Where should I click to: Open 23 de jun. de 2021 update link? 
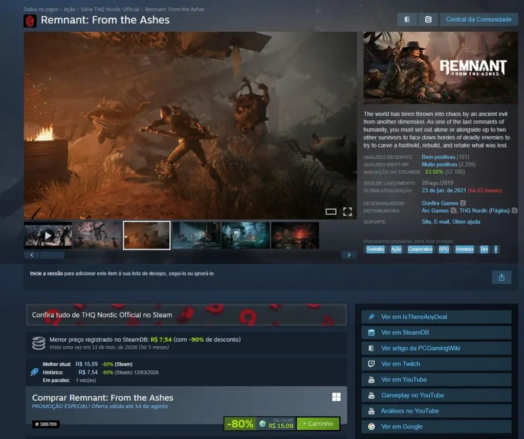444,191
